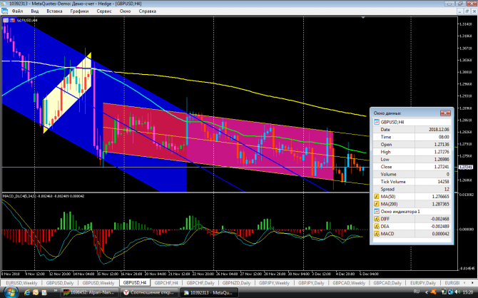Select the GBPUSD,H4 chart tab
The image size is (478, 298).
tap(135, 283)
